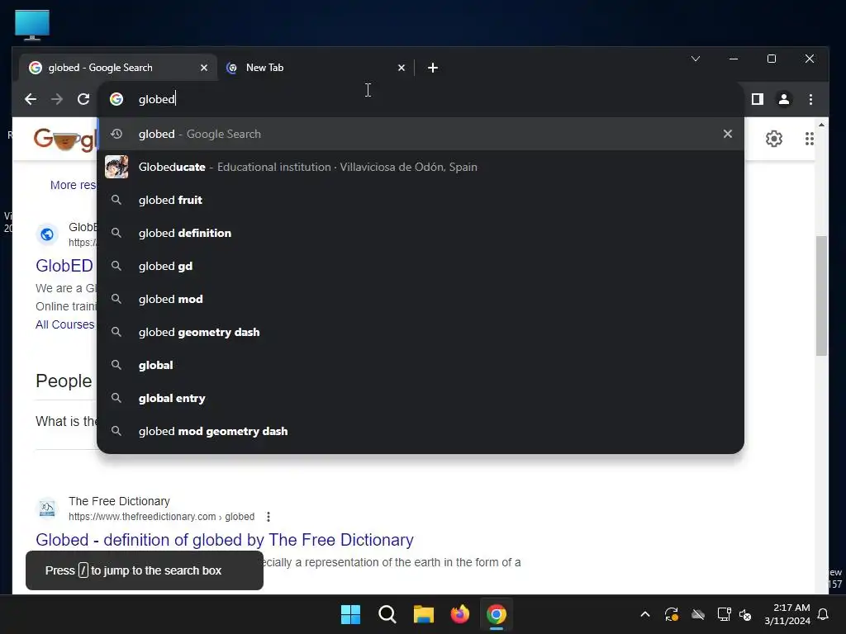
Task: Open Windows Search from the taskbar
Action: click(x=387, y=614)
